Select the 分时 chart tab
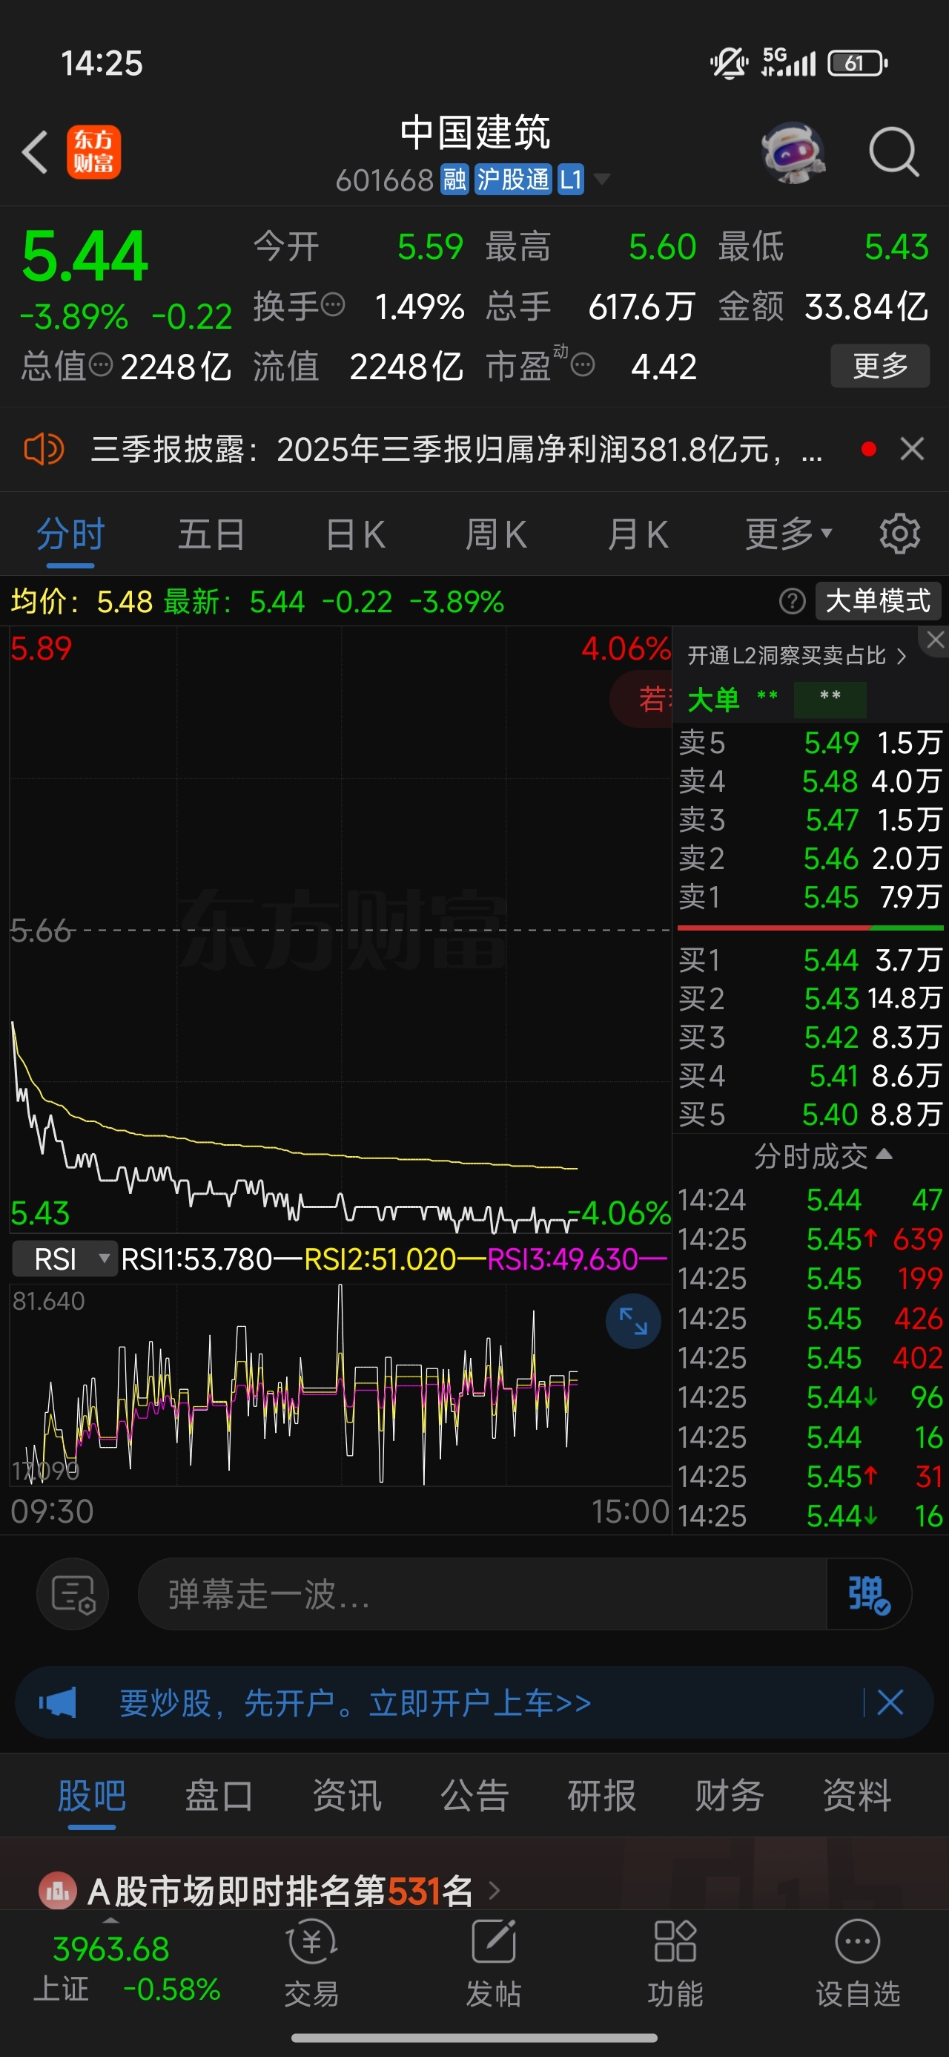This screenshot has width=949, height=2057. [x=70, y=535]
